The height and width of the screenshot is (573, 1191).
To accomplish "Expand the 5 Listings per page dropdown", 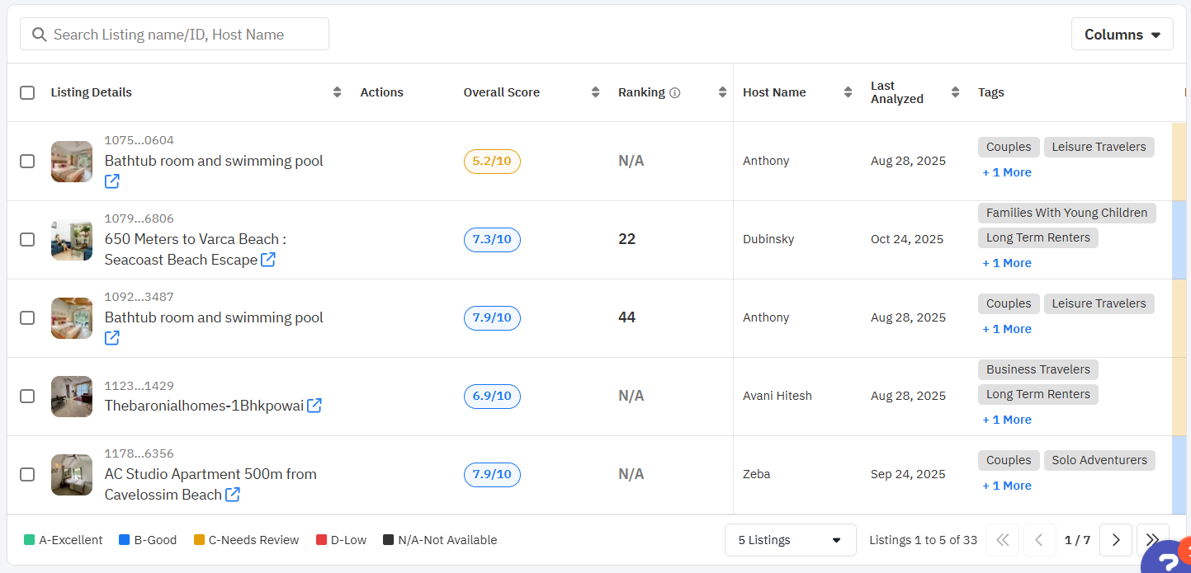I will click(x=790, y=540).
